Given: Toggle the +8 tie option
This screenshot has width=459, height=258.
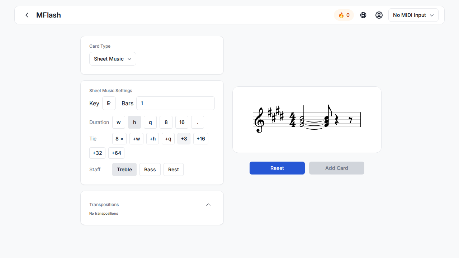Looking at the screenshot, I should click(184, 139).
